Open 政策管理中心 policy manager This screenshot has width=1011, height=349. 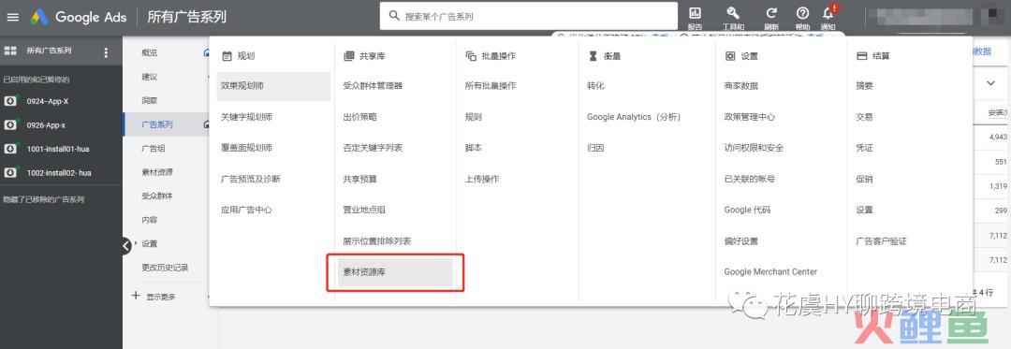pos(750,117)
